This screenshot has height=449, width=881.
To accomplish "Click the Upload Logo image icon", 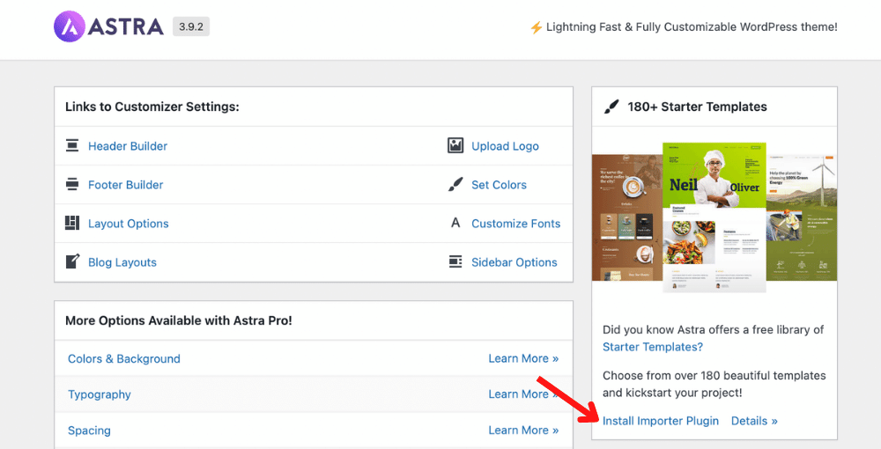I will tap(455, 146).
